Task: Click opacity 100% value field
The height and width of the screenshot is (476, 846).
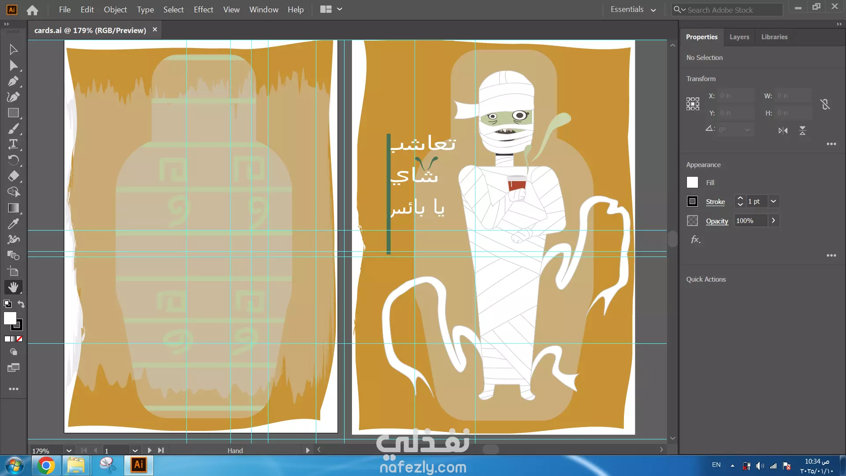Action: point(751,220)
